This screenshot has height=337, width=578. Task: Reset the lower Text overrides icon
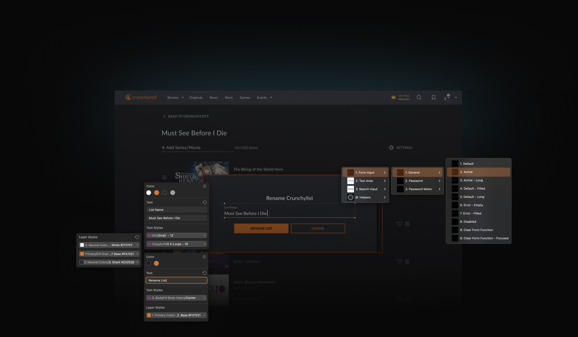(204, 273)
